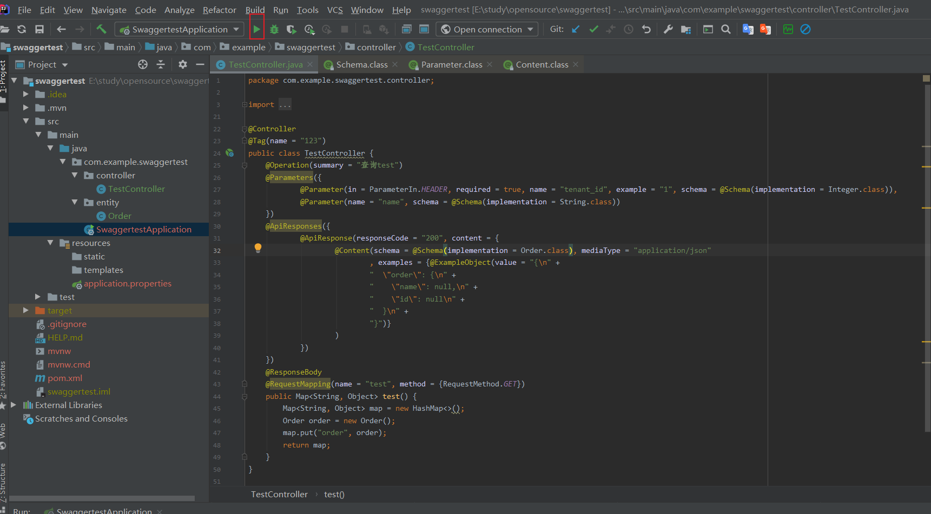Blue circle-slash icon in toolbar
The height and width of the screenshot is (514, 931).
tap(805, 29)
